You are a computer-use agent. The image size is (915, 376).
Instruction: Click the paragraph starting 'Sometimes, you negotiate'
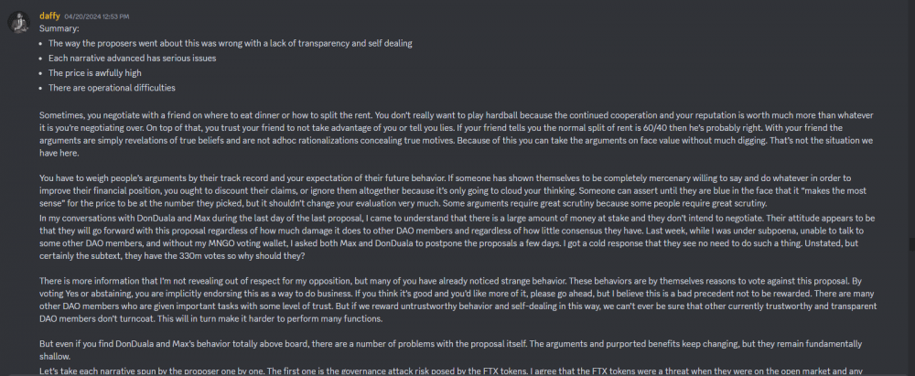[457, 134]
